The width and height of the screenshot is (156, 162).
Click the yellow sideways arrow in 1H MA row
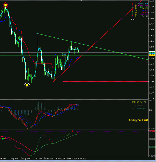tap(136, 12)
